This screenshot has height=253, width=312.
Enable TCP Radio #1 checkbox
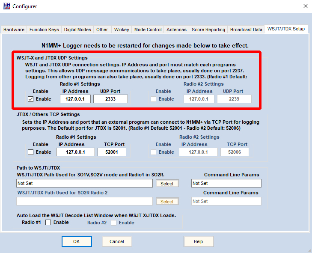pyautogui.click(x=30, y=152)
